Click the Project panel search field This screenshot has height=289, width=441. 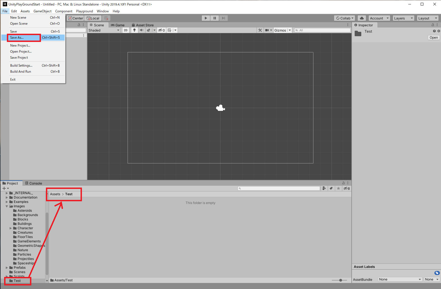pyautogui.click(x=279, y=188)
